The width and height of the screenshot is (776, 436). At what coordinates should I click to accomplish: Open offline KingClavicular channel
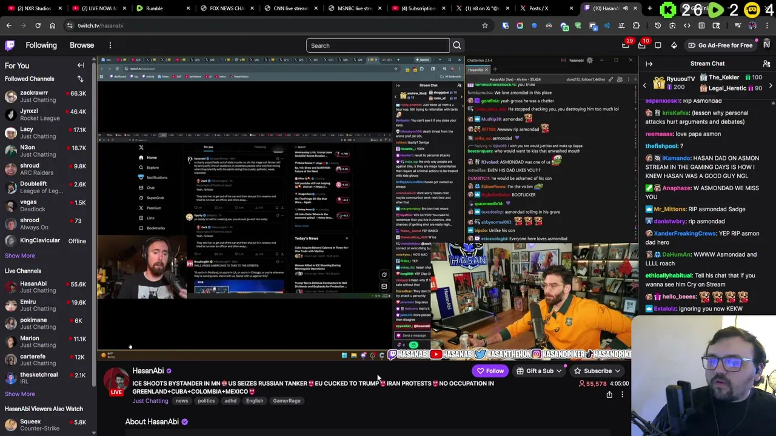click(x=46, y=240)
